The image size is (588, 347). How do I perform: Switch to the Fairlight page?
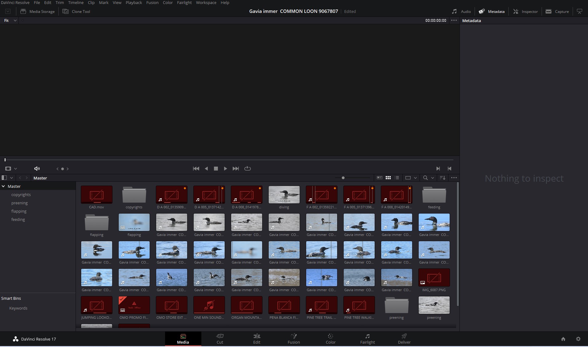(367, 339)
